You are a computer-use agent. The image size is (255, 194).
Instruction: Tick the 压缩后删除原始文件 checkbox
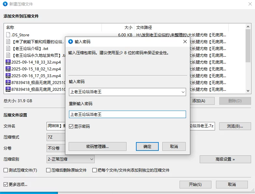click(48, 170)
